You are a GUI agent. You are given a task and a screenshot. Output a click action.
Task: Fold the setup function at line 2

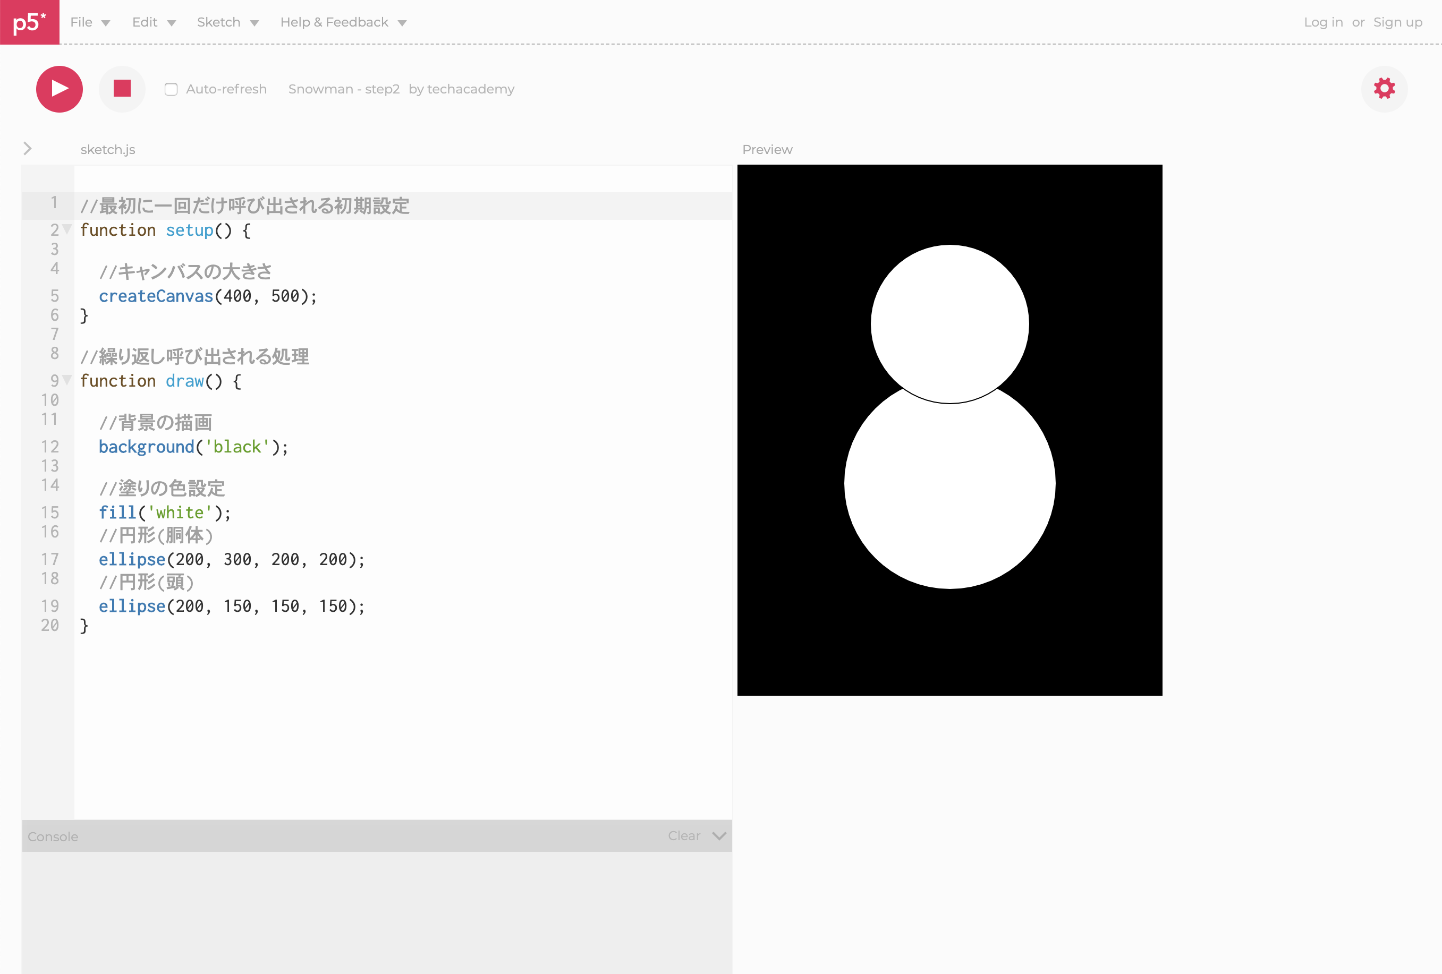(67, 229)
